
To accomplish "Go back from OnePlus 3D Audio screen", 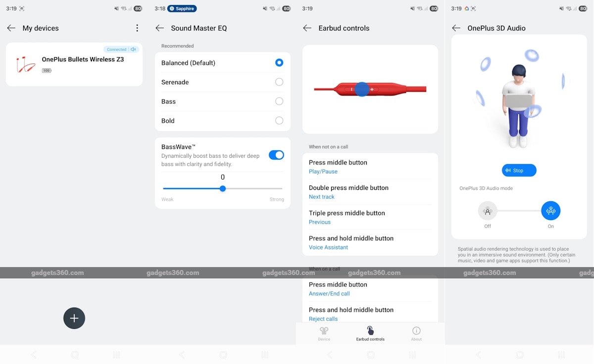I will 456,28.
